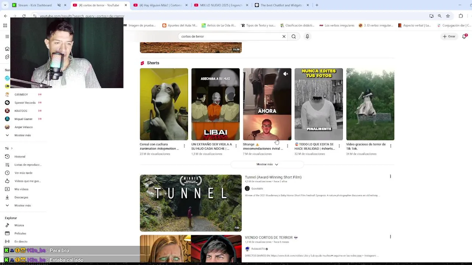
Task: Open the Chrome extensions puzzle icon
Action: point(461,16)
